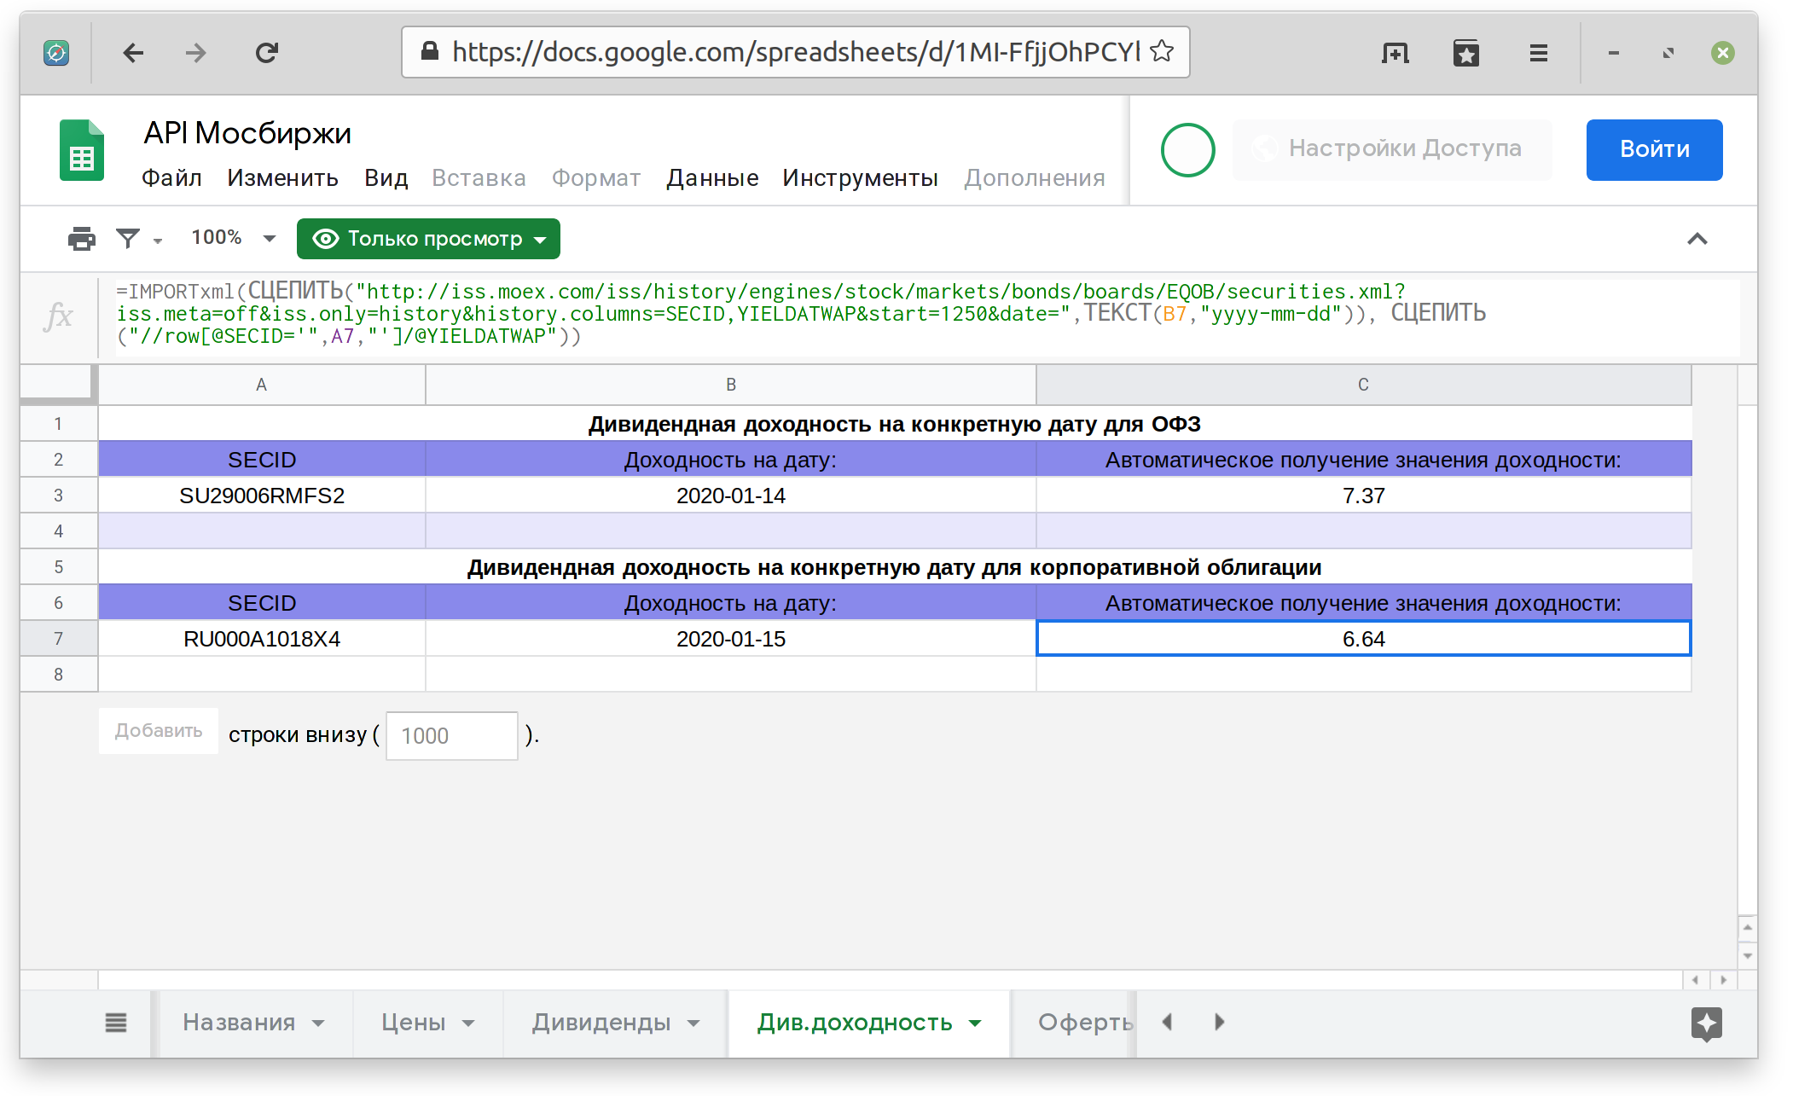Click the browser URL address bar
The width and height of the screenshot is (1793, 1096).
click(795, 52)
